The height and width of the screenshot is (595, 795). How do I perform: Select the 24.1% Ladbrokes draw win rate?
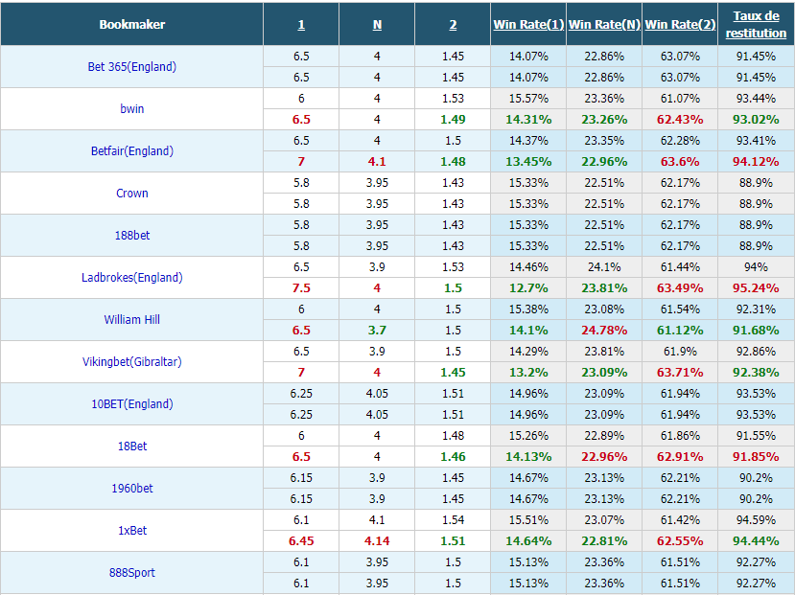pos(604,267)
